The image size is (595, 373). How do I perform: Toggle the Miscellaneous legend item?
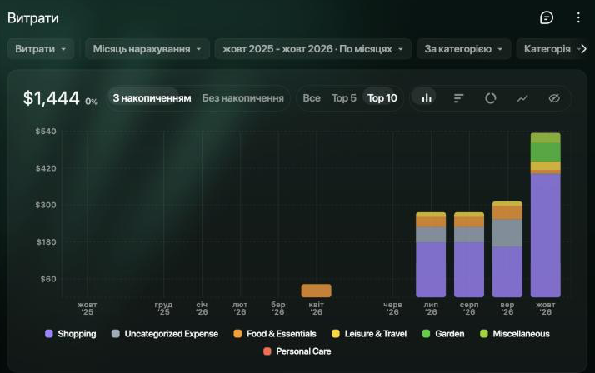(515, 334)
